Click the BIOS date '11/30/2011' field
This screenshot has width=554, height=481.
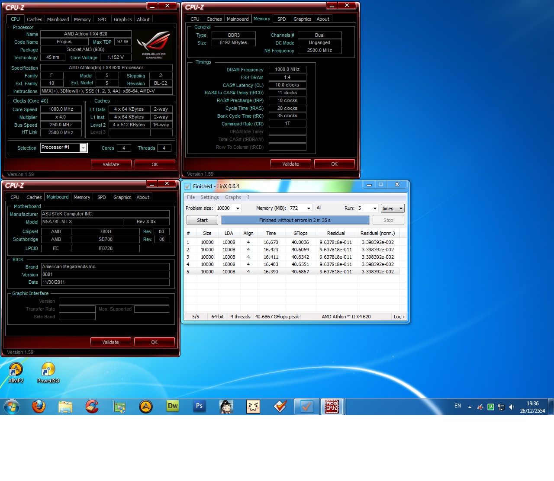[105, 282]
